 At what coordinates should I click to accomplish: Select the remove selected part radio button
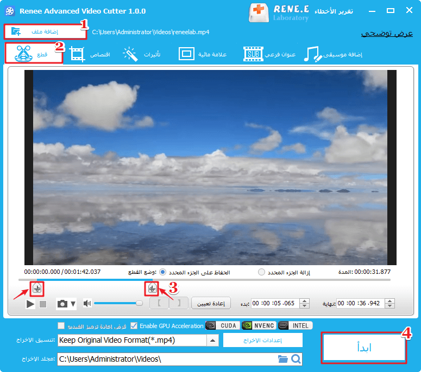261,272
